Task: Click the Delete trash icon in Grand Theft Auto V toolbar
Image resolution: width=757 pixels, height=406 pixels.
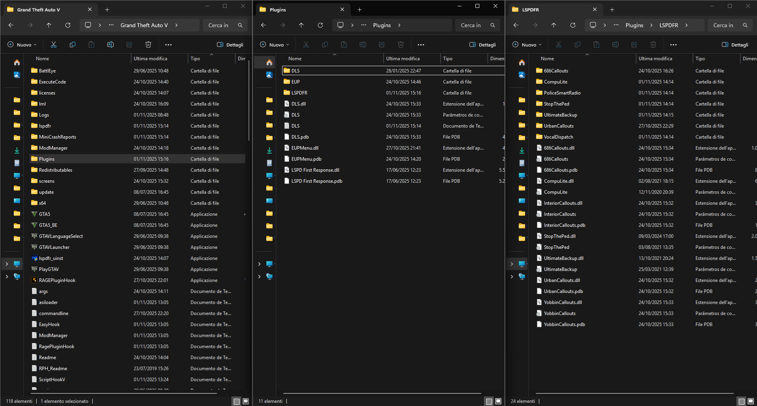Action: [148, 45]
